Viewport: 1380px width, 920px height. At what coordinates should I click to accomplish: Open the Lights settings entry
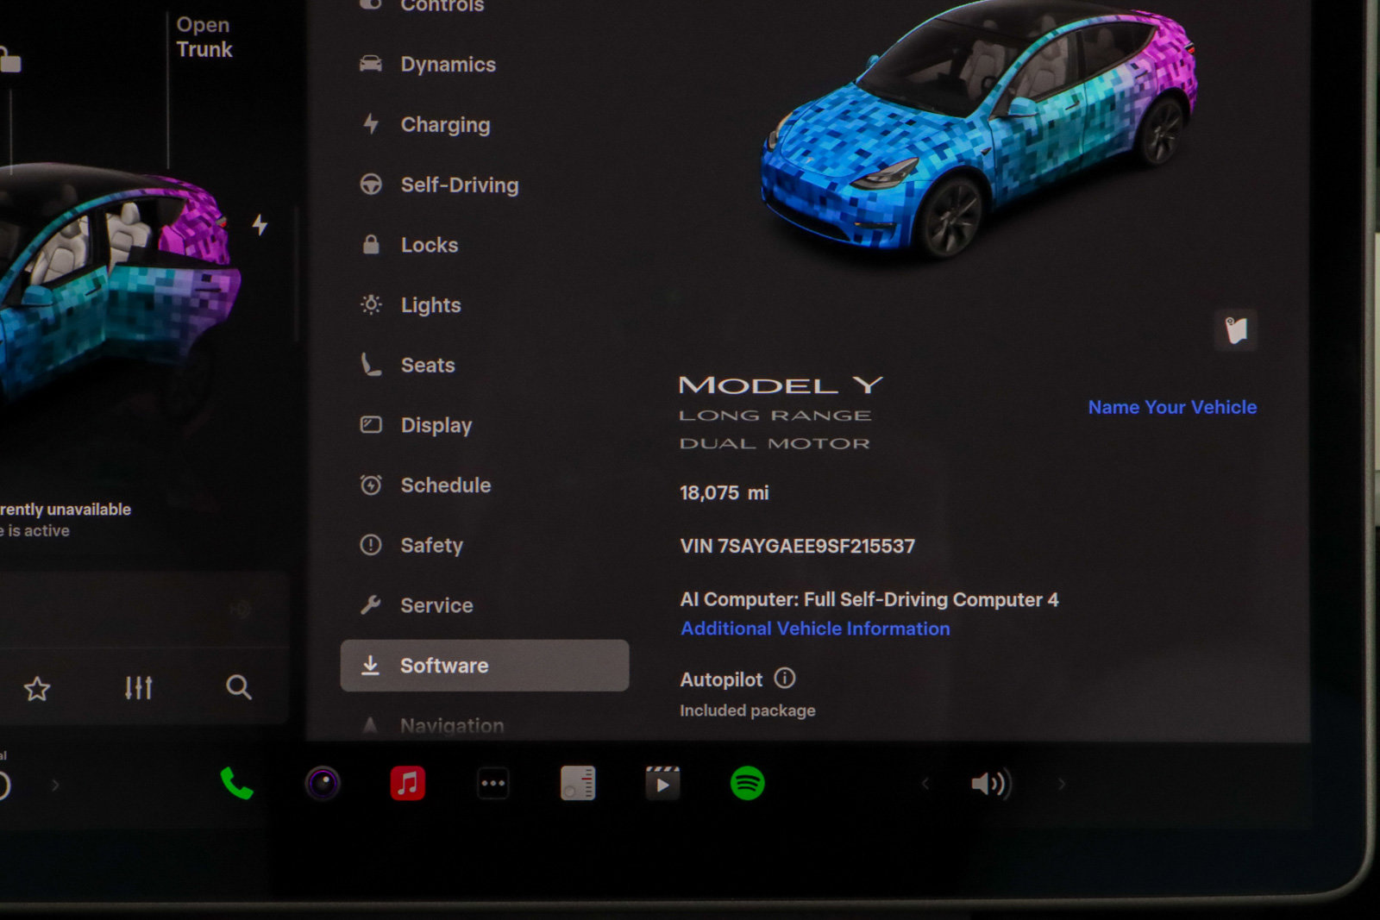(430, 305)
